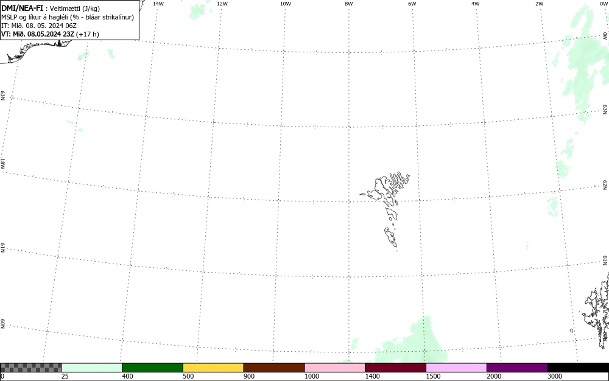Image resolution: width=609 pixels, height=381 pixels.
Task: Click the Shetland coastline outline at the right edge
Action: click(x=597, y=312)
